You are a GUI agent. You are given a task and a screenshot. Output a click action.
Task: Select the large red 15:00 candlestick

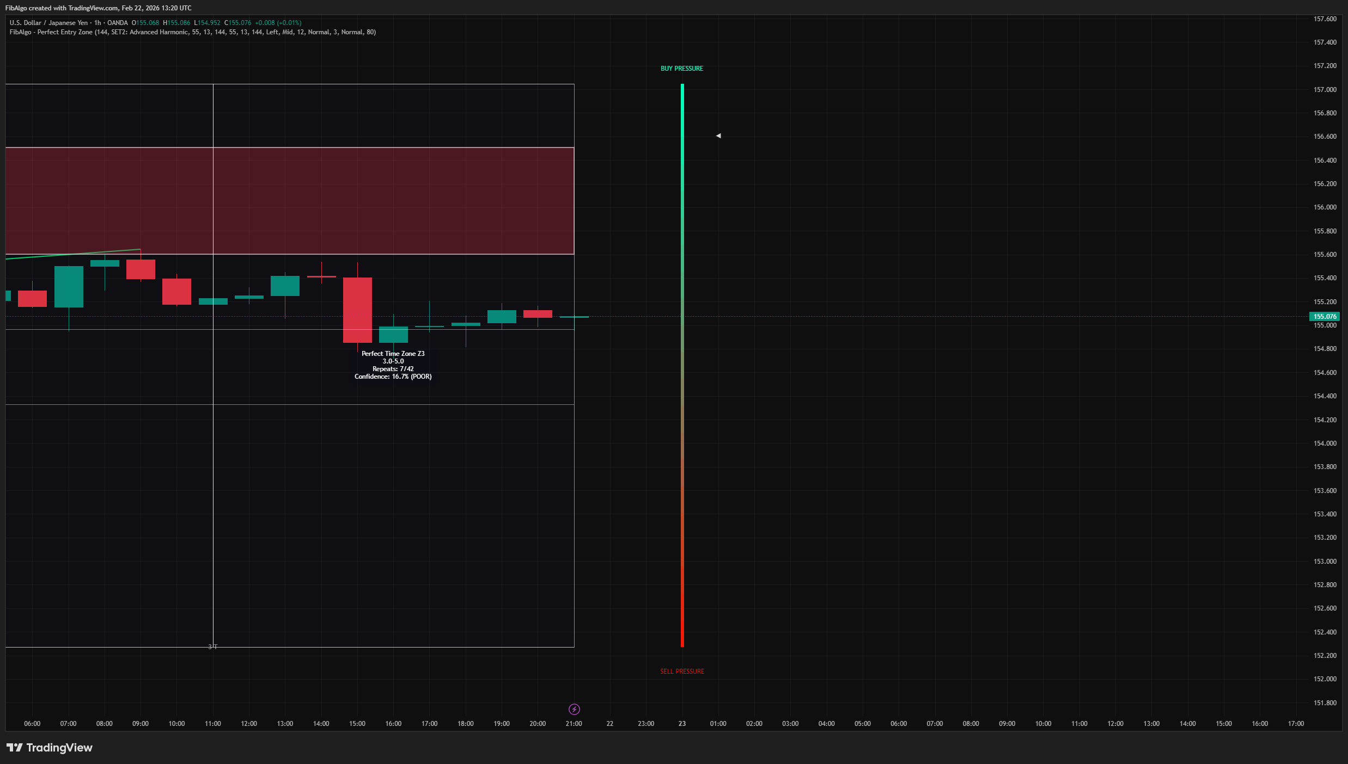(357, 310)
